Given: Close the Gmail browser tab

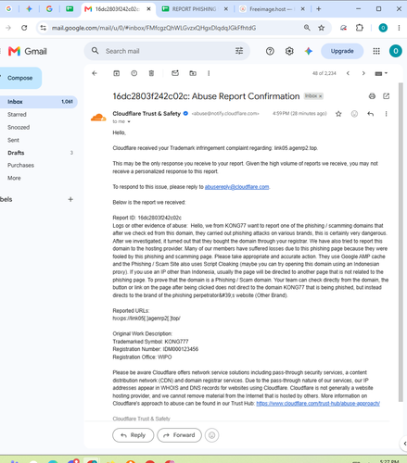Looking at the screenshot, I should 148,9.
